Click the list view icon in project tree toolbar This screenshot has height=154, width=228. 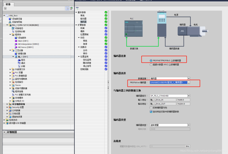point(67,8)
